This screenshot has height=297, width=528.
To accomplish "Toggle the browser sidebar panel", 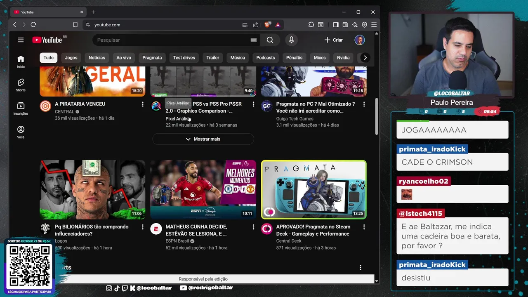I will click(336, 25).
